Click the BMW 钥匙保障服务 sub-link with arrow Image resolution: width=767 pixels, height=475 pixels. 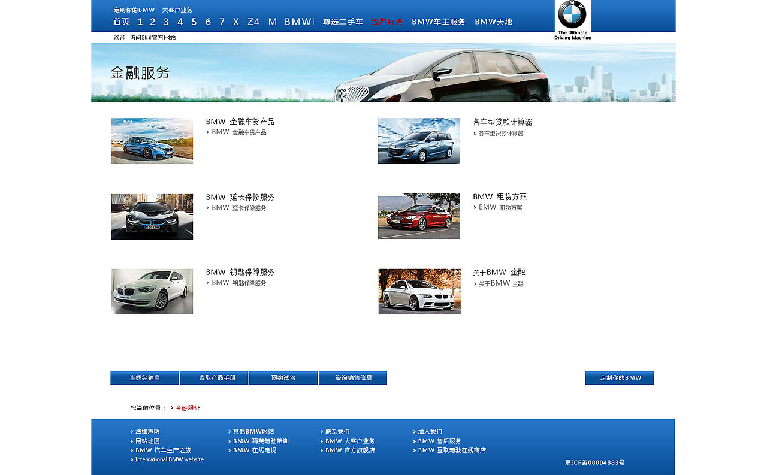pyautogui.click(x=237, y=283)
